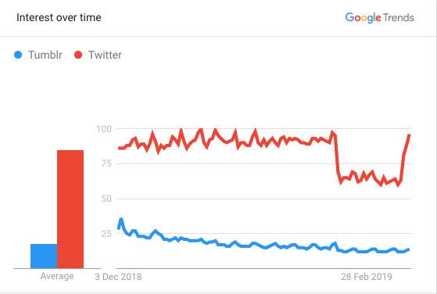Select the Twitter legend label

click(105, 55)
